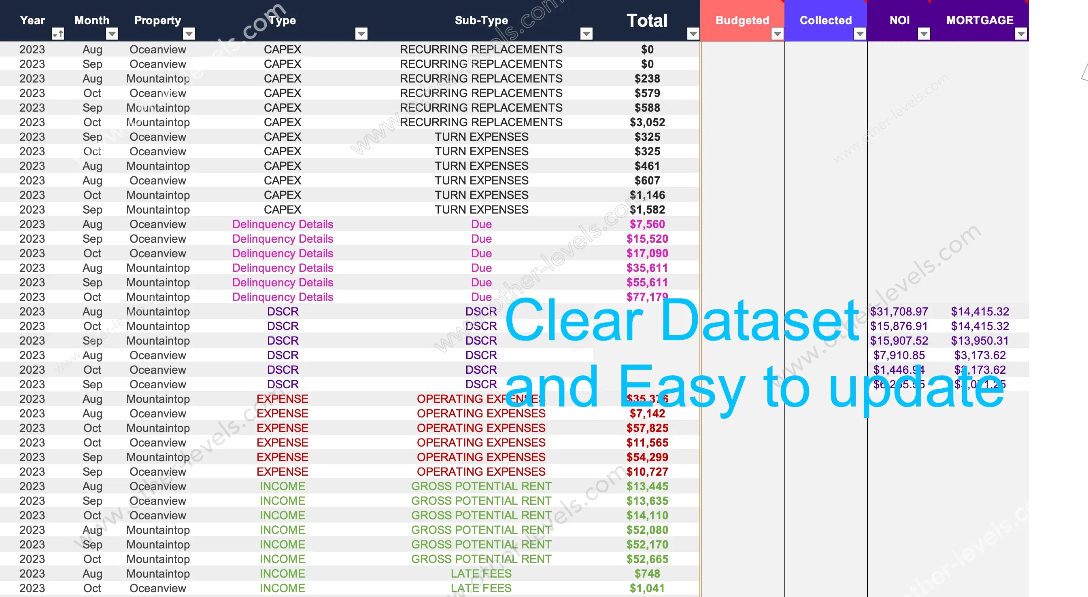Select the $3,052 total cell

point(647,123)
